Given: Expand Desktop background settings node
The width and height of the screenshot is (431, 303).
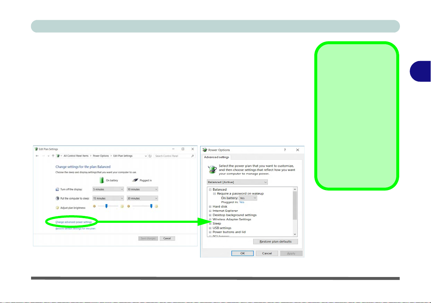Looking at the screenshot, I should point(210,215).
